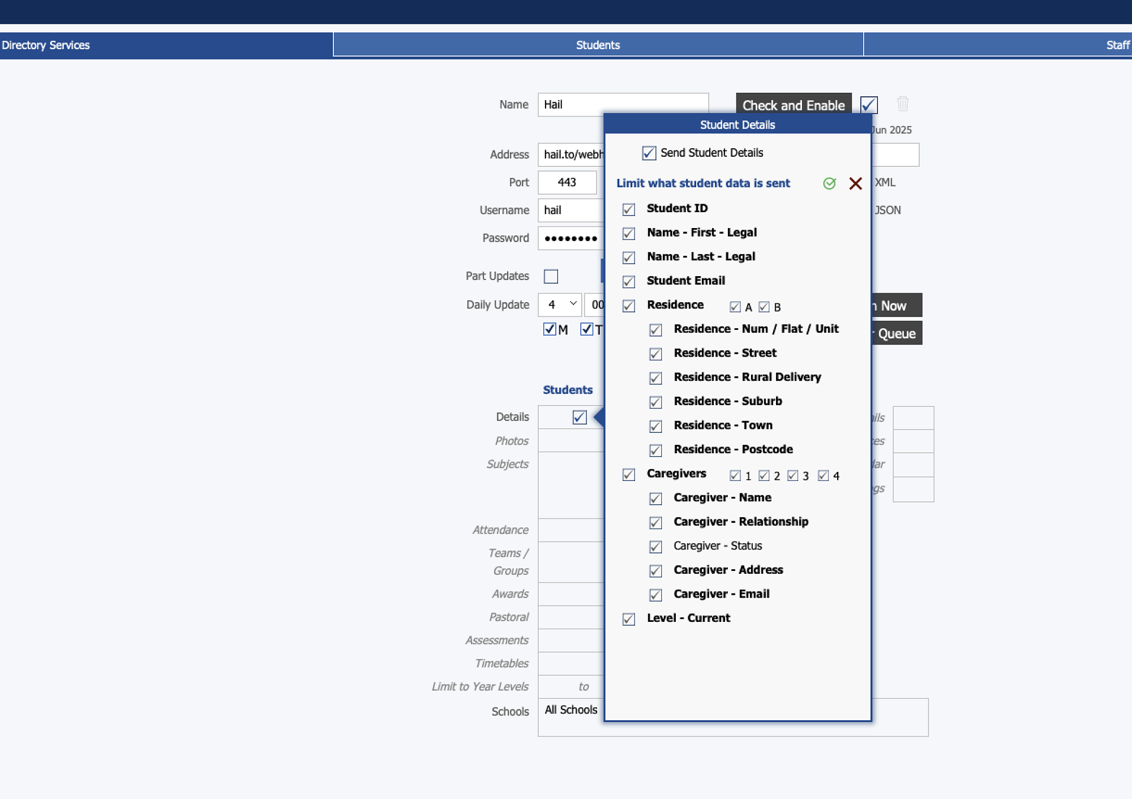Switch to the Students tab
Viewport: 1132px width, 799px height.
(598, 45)
